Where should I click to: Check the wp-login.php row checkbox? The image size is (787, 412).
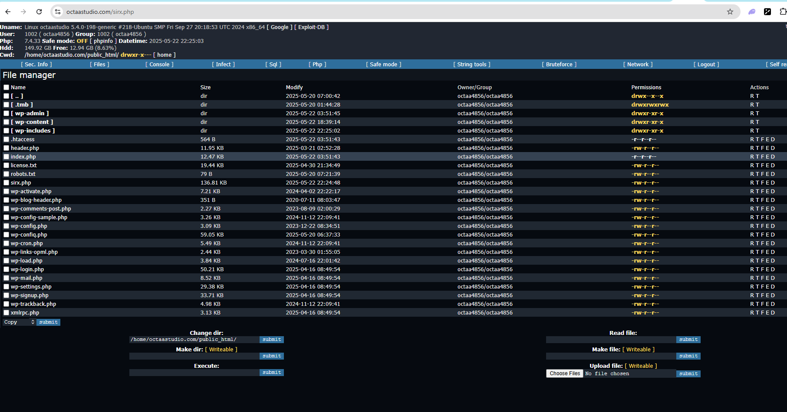(6, 269)
